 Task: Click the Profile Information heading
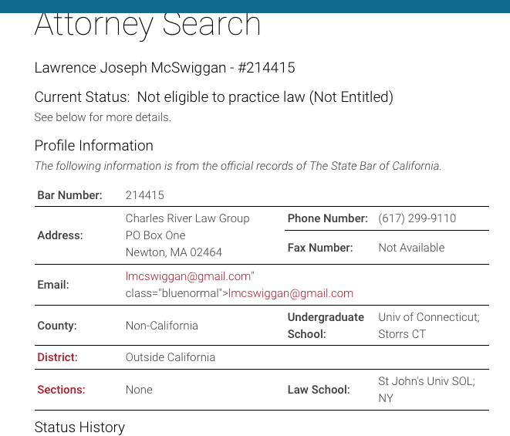93,146
